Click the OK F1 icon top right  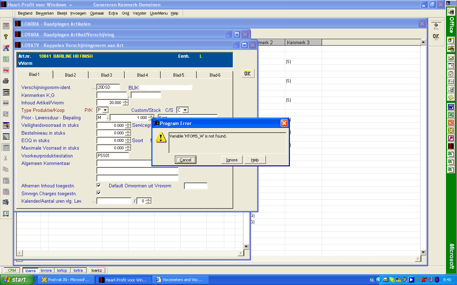pyautogui.click(x=436, y=37)
